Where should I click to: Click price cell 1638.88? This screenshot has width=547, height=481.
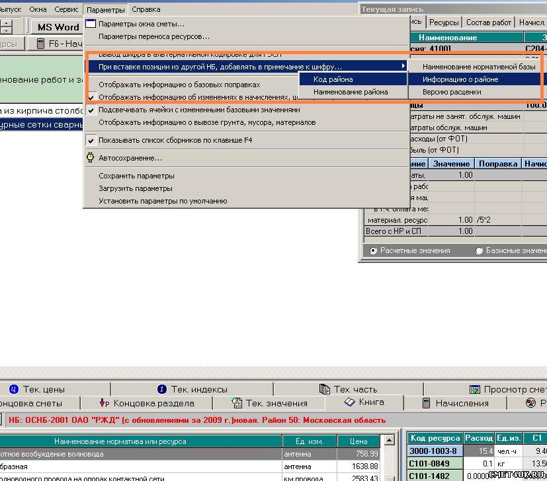pos(358,466)
